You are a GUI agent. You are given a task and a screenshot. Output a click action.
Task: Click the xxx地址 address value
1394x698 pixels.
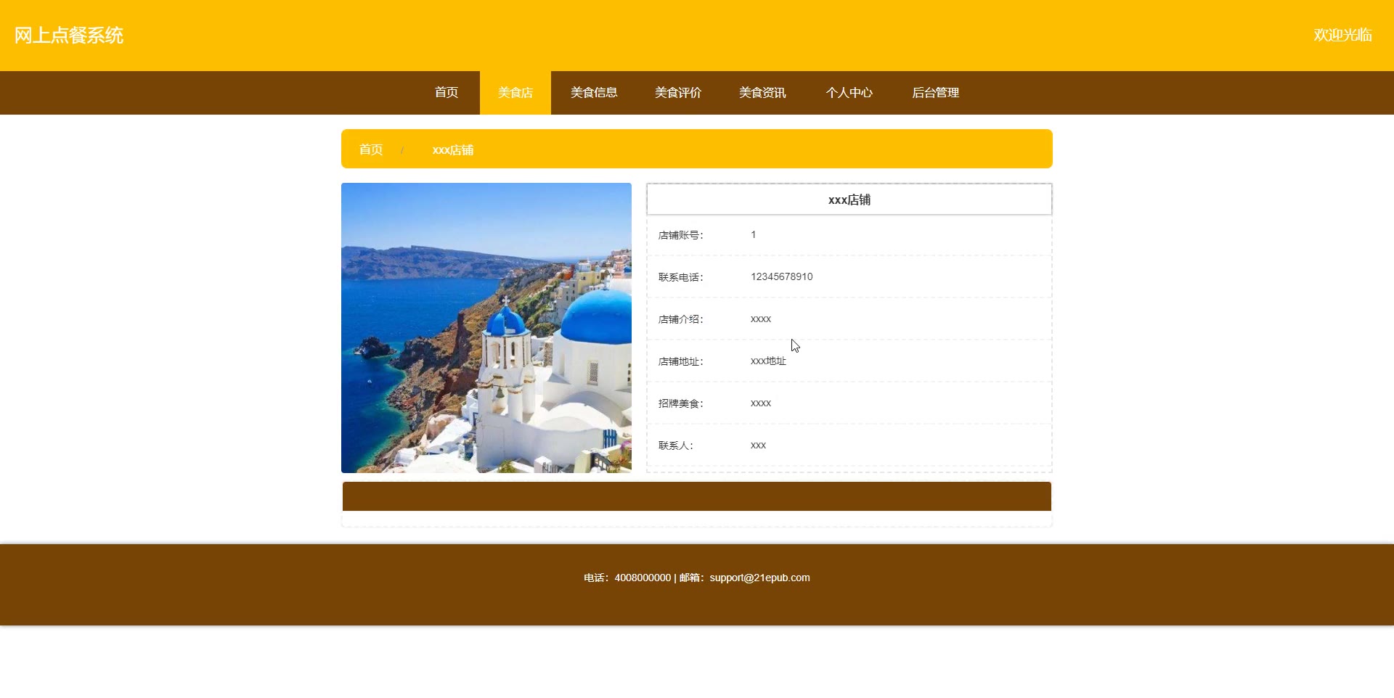(768, 361)
